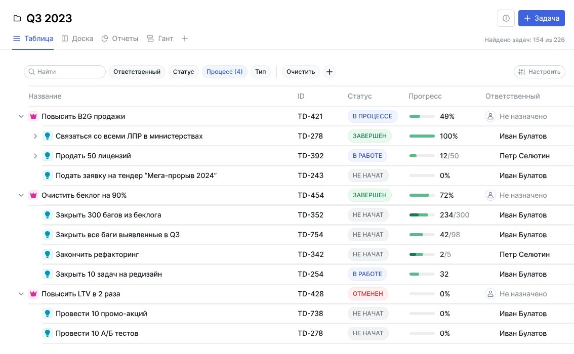Click lightbulb icon of Закончить рефакторинг
The image size is (574, 354).
tap(48, 254)
